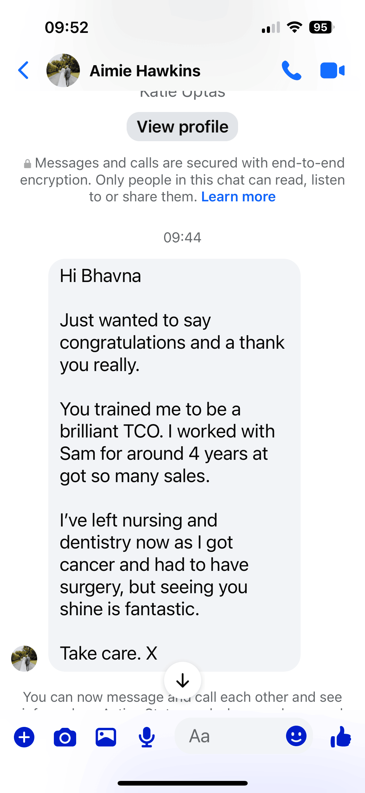
Task: Tap the View profile button
Action: pos(182,127)
